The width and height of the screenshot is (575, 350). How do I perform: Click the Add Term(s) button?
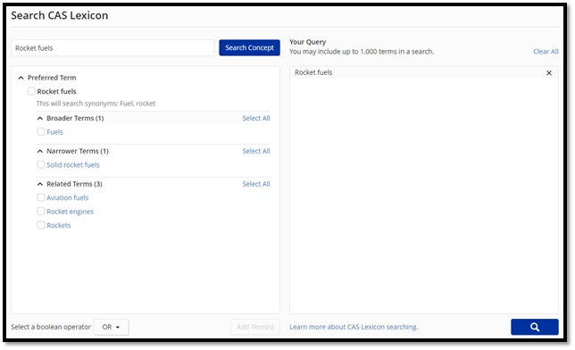[255, 327]
